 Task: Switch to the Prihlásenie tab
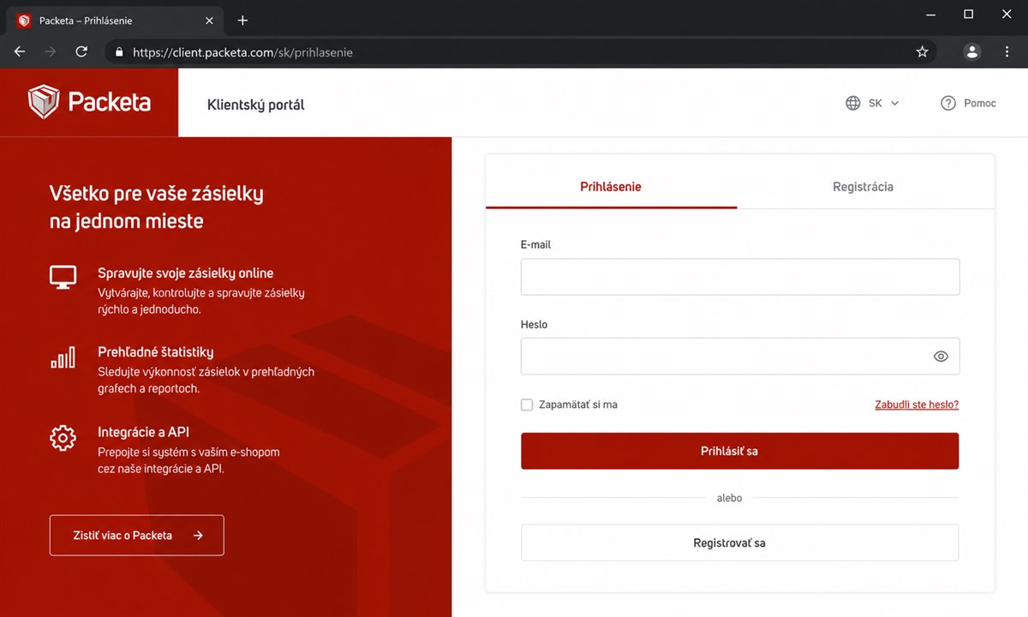(x=611, y=187)
